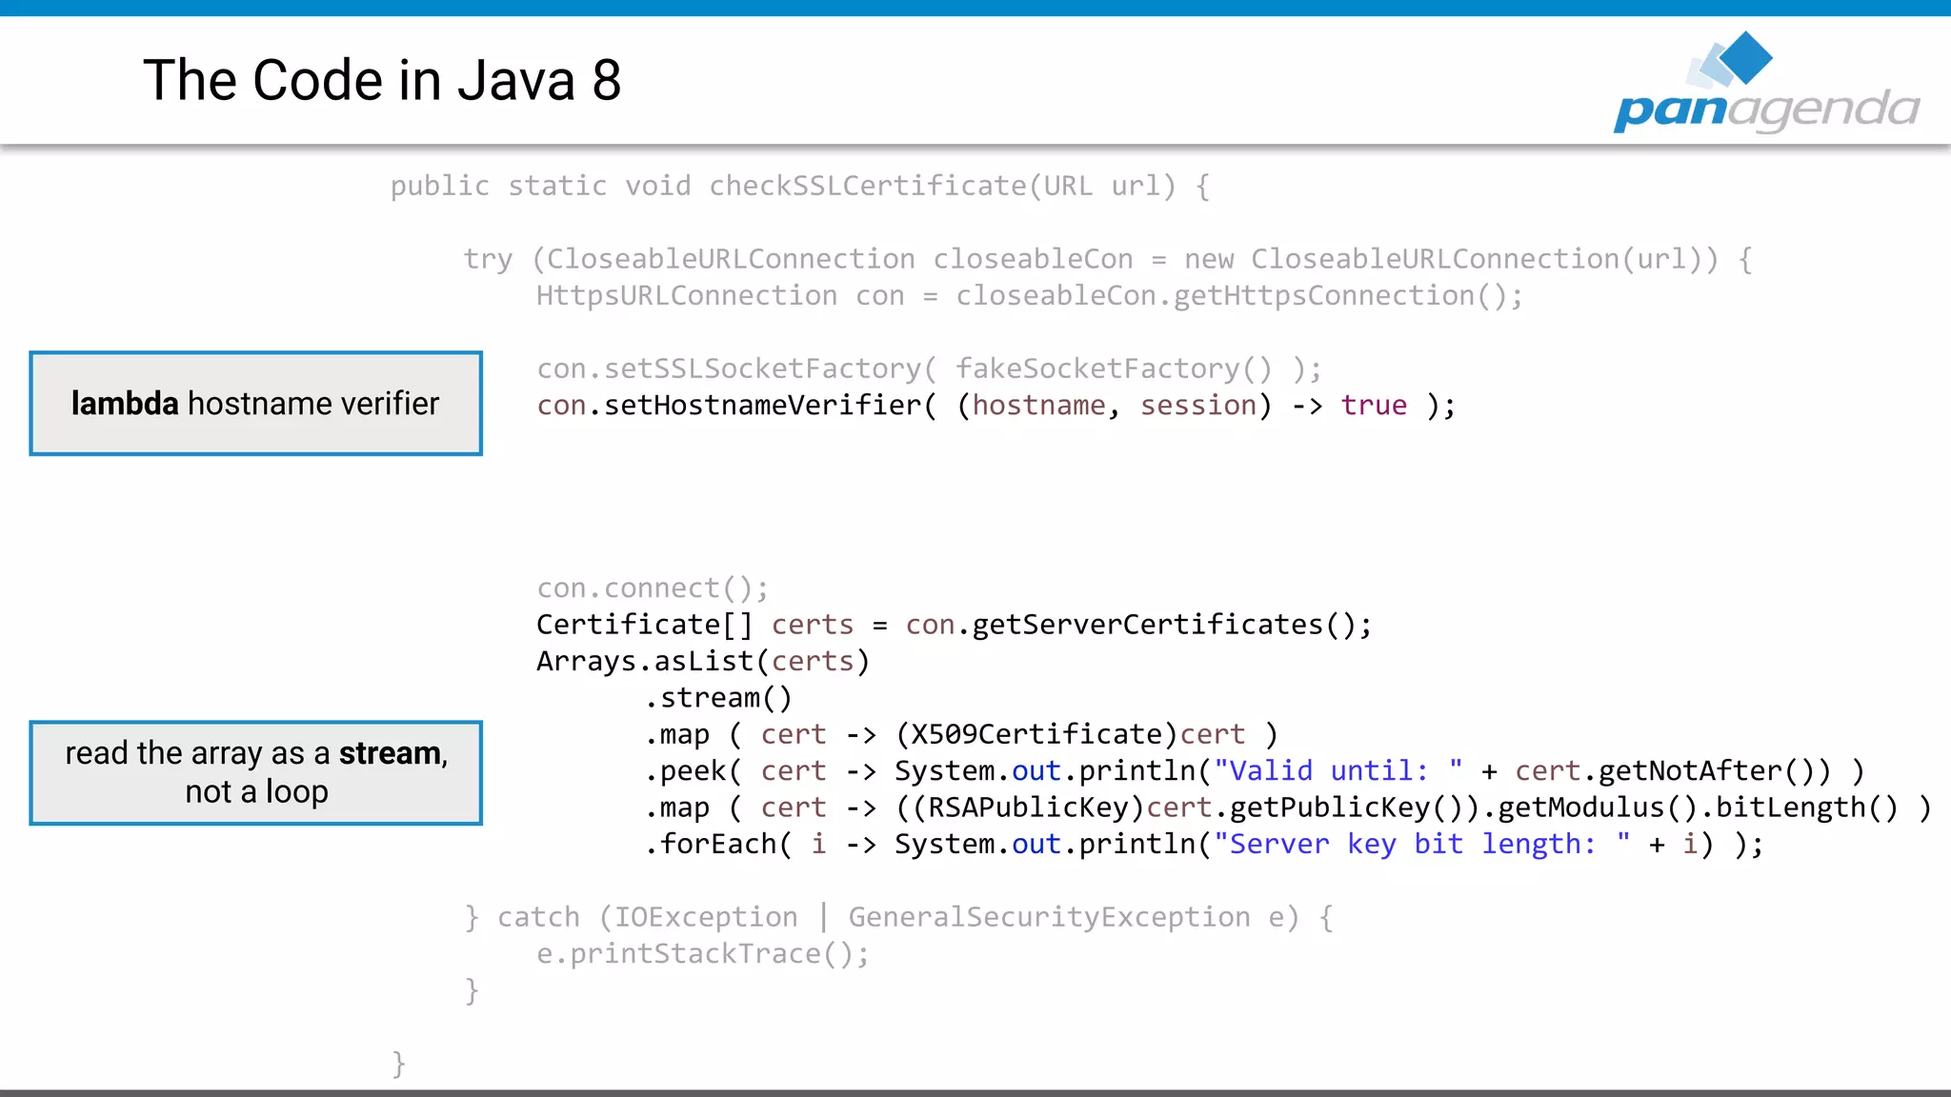Click the .stream() call
Viewport: 1951px width, 1097px height.
click(x=718, y=698)
